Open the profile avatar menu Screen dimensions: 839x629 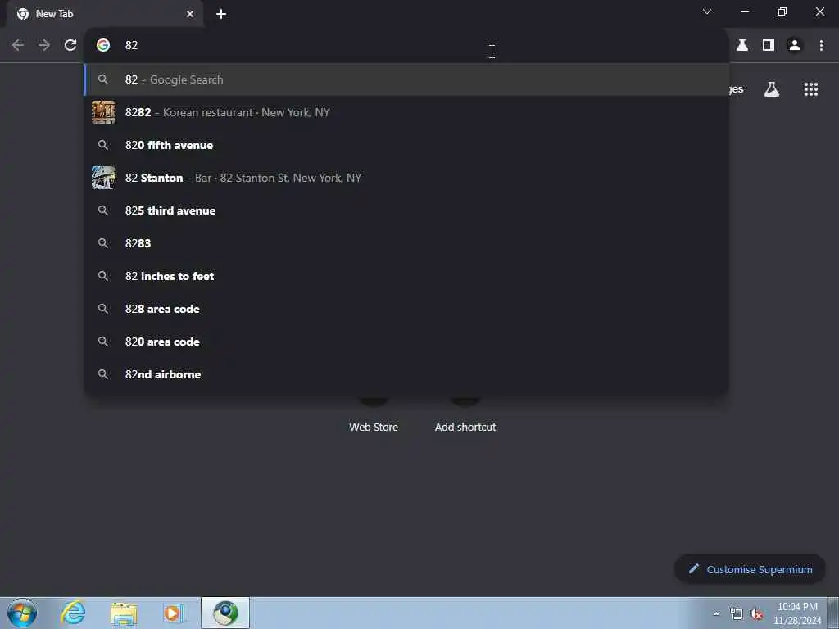pyautogui.click(x=795, y=46)
